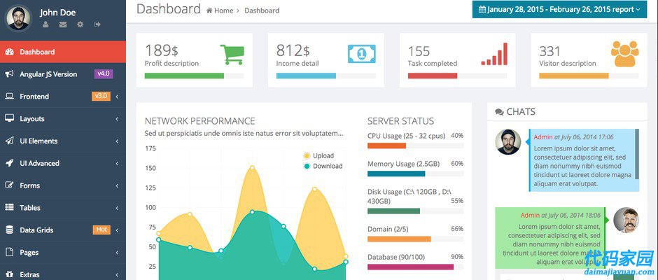Open the date range report dropdown
This screenshot has height=280, width=658.
pos(560,9)
